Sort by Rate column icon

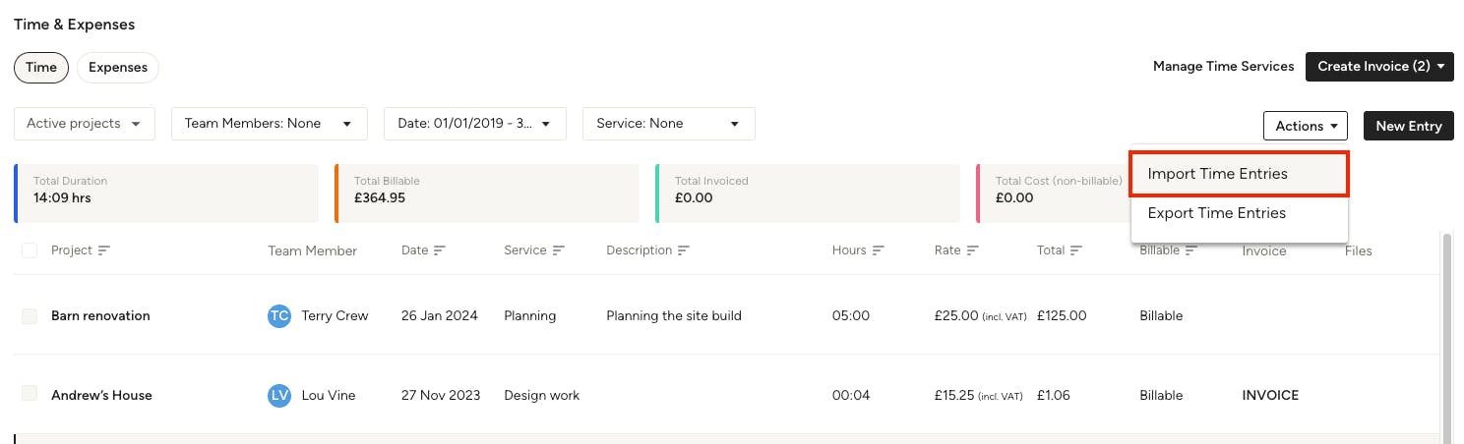point(972,250)
